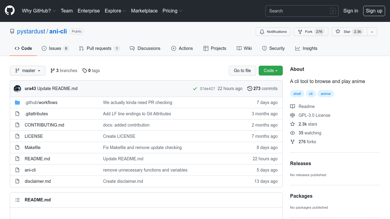Open commit 'remove unnecessary functions and variables'
Image resolution: width=390 pixels, height=219 pixels.
coord(145,170)
